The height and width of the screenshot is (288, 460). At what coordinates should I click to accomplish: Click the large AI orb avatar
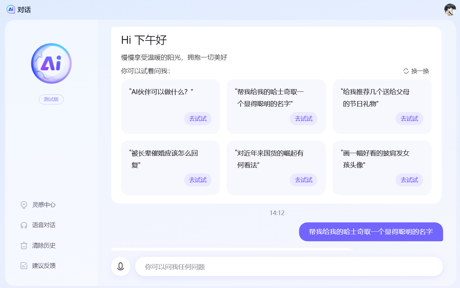pyautogui.click(x=51, y=63)
